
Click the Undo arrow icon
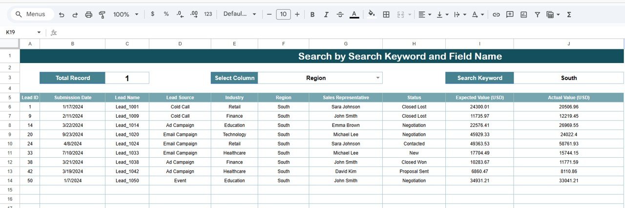(x=62, y=15)
